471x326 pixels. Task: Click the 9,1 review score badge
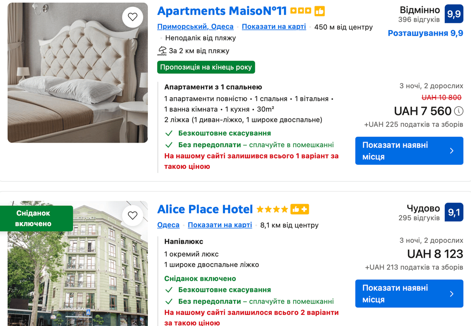click(454, 212)
